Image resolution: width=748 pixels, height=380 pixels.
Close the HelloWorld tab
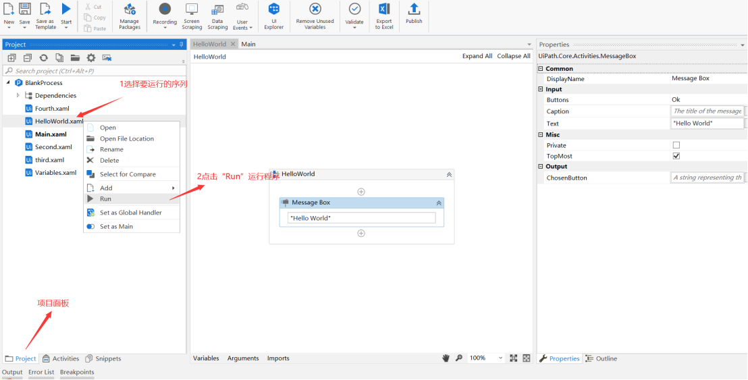coord(233,45)
